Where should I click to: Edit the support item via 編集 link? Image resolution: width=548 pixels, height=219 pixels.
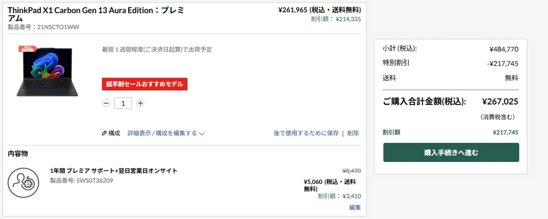(x=355, y=207)
